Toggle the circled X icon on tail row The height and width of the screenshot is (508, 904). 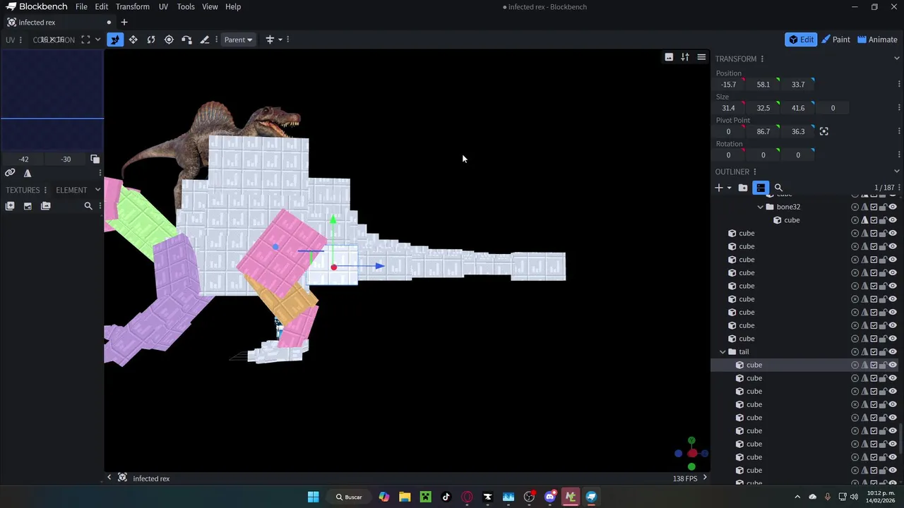pos(855,352)
